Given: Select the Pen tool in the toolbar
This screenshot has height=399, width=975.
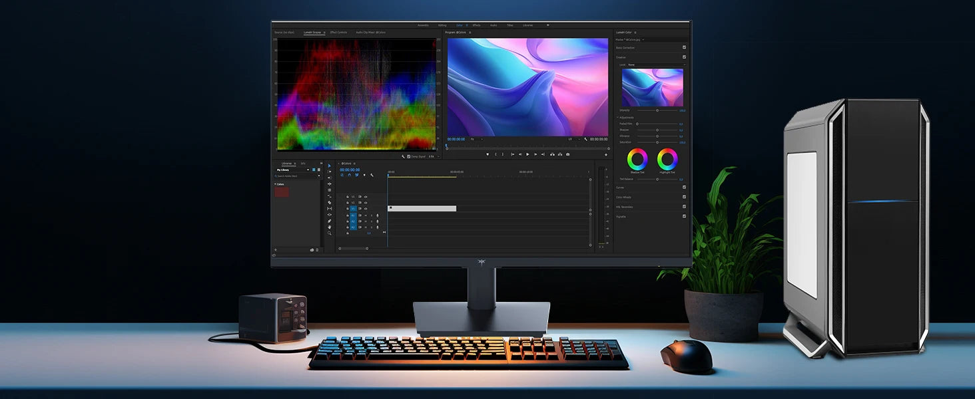Looking at the screenshot, I should point(329,221).
